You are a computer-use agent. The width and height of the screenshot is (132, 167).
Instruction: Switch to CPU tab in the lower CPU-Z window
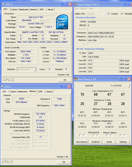pos(4,91)
